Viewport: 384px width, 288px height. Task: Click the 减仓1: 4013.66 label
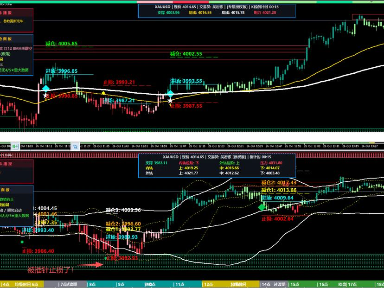click(279, 190)
